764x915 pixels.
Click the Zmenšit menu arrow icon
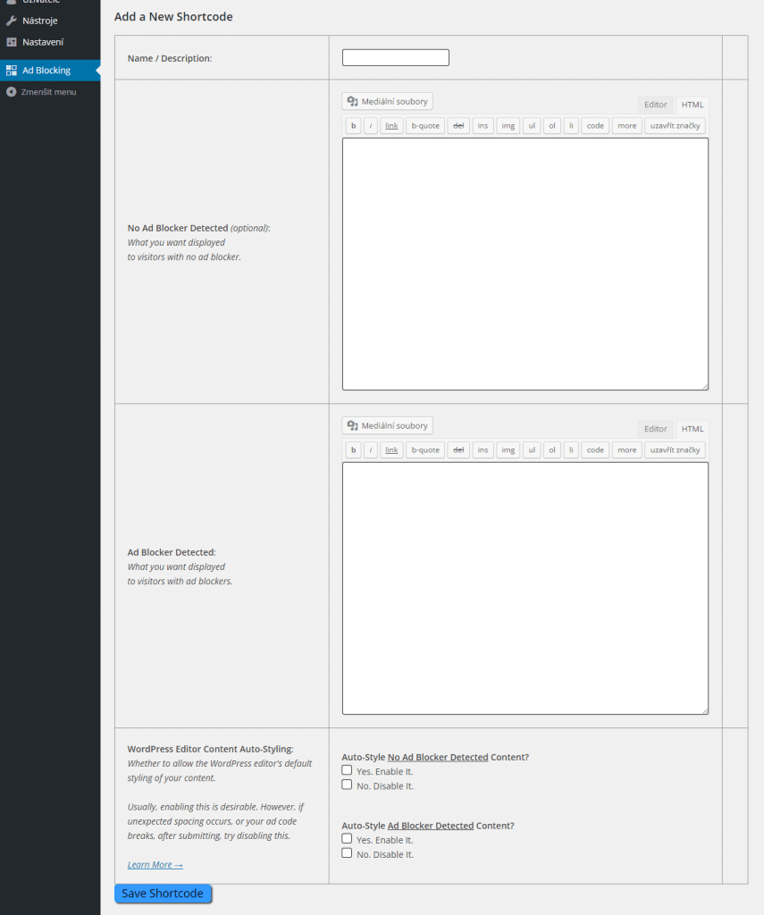point(11,92)
